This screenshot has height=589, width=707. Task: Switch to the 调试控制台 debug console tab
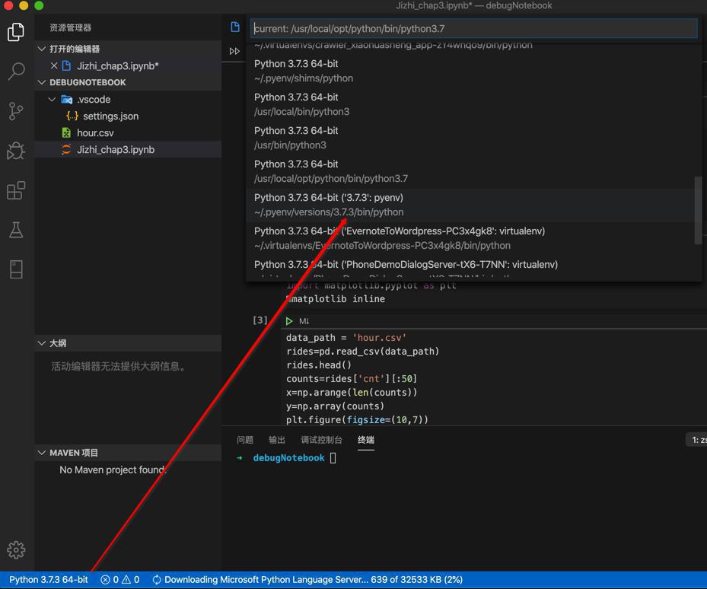point(321,440)
